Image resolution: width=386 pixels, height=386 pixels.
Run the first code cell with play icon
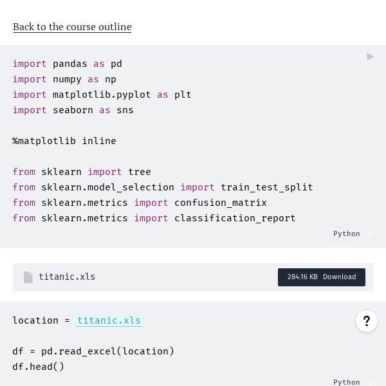click(x=371, y=57)
